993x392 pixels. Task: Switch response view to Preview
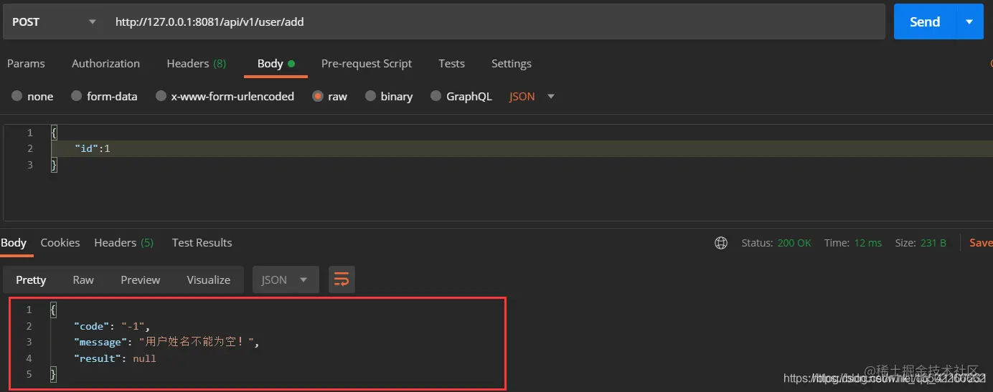click(x=140, y=279)
